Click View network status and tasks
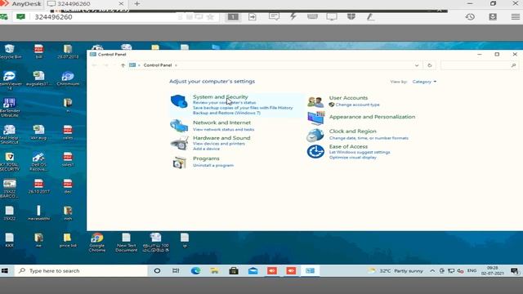Image resolution: width=523 pixels, height=294 pixels. click(x=223, y=129)
